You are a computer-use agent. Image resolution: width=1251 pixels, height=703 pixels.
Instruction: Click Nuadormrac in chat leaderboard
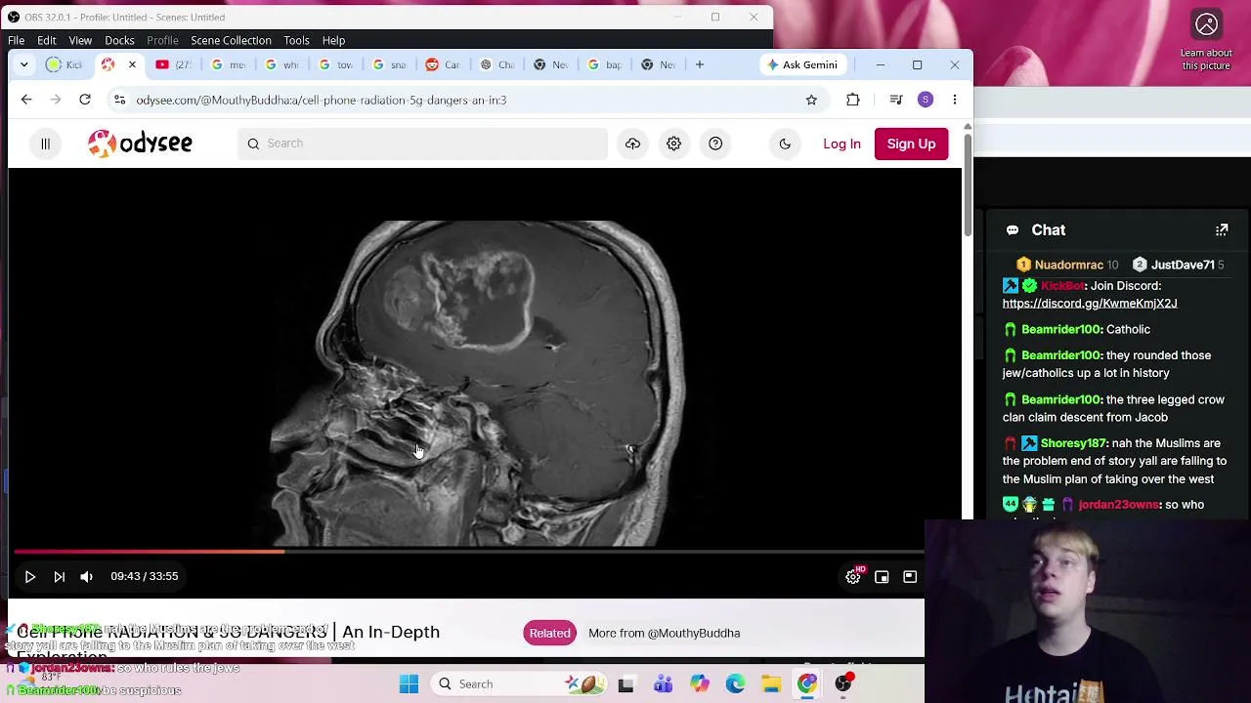pos(1067,265)
